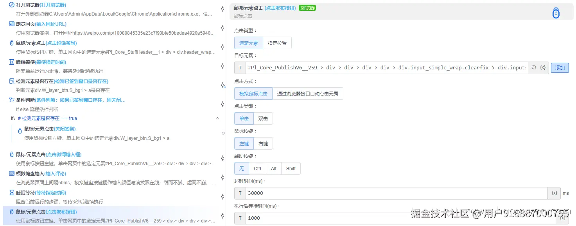
Task: Click the mouse icon of 关闭签到 step
Action: click(x=20, y=131)
